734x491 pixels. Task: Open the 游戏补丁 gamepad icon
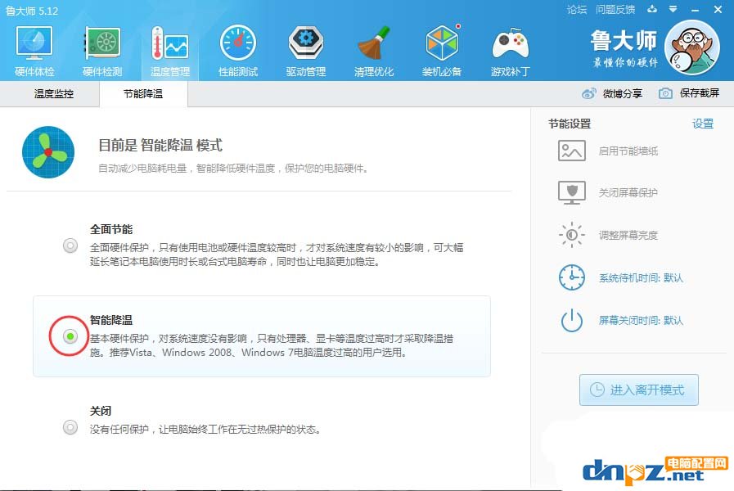tap(511, 43)
